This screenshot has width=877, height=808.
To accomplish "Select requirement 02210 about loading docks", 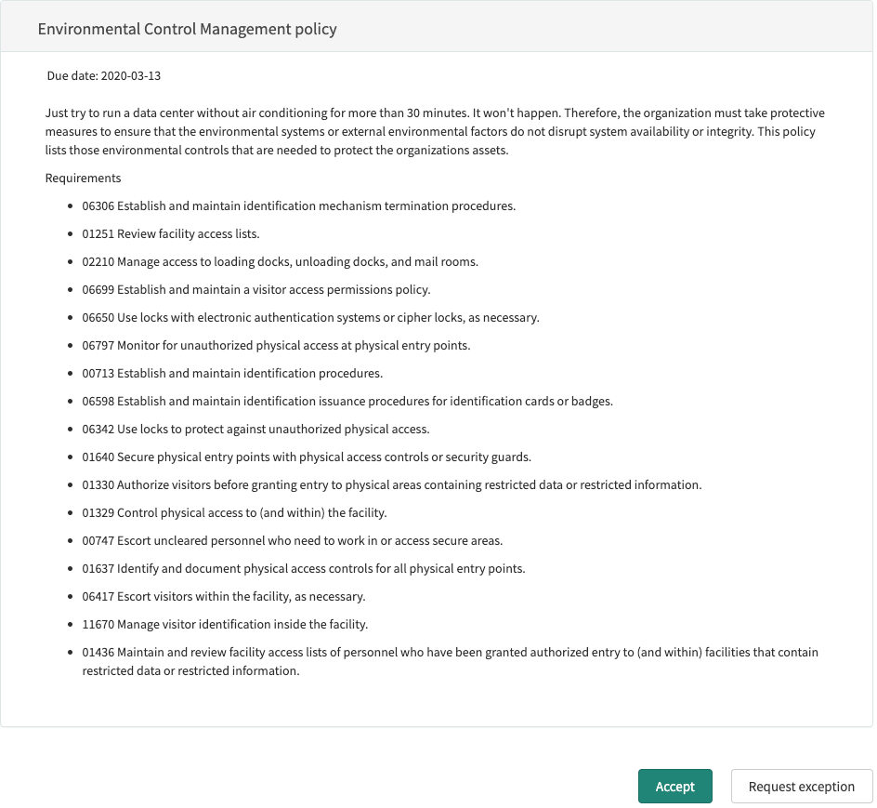I will pos(281,261).
